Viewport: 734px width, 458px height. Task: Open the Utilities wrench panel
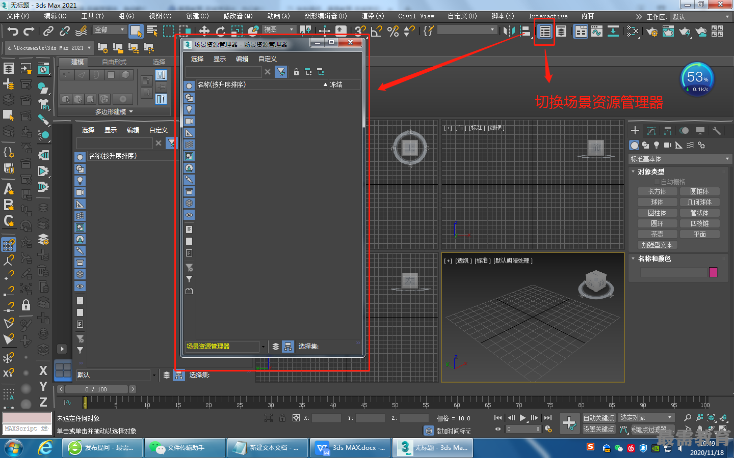tap(717, 131)
